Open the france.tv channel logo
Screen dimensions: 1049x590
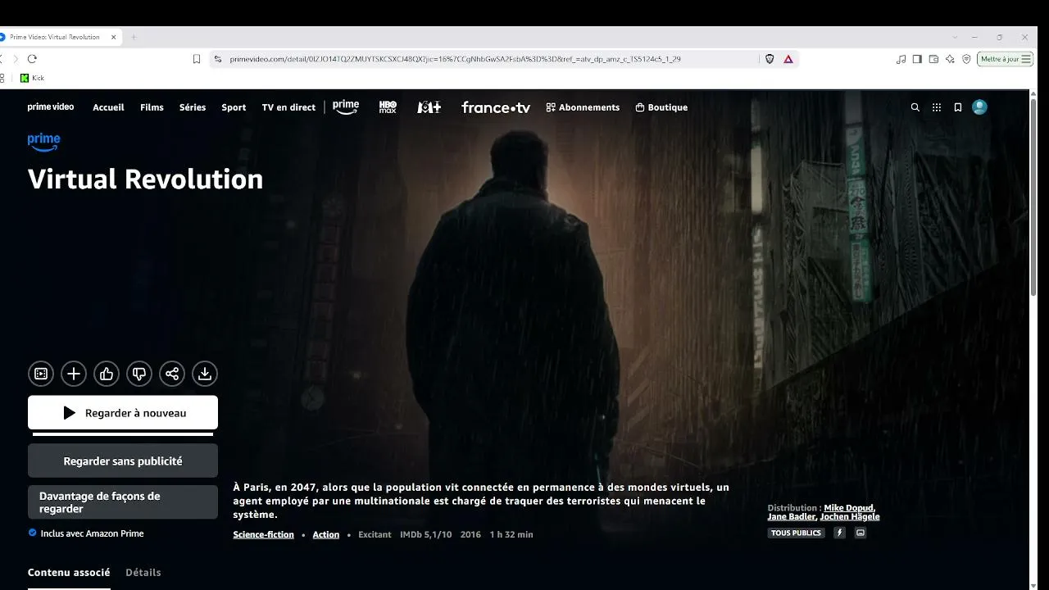[x=496, y=107]
